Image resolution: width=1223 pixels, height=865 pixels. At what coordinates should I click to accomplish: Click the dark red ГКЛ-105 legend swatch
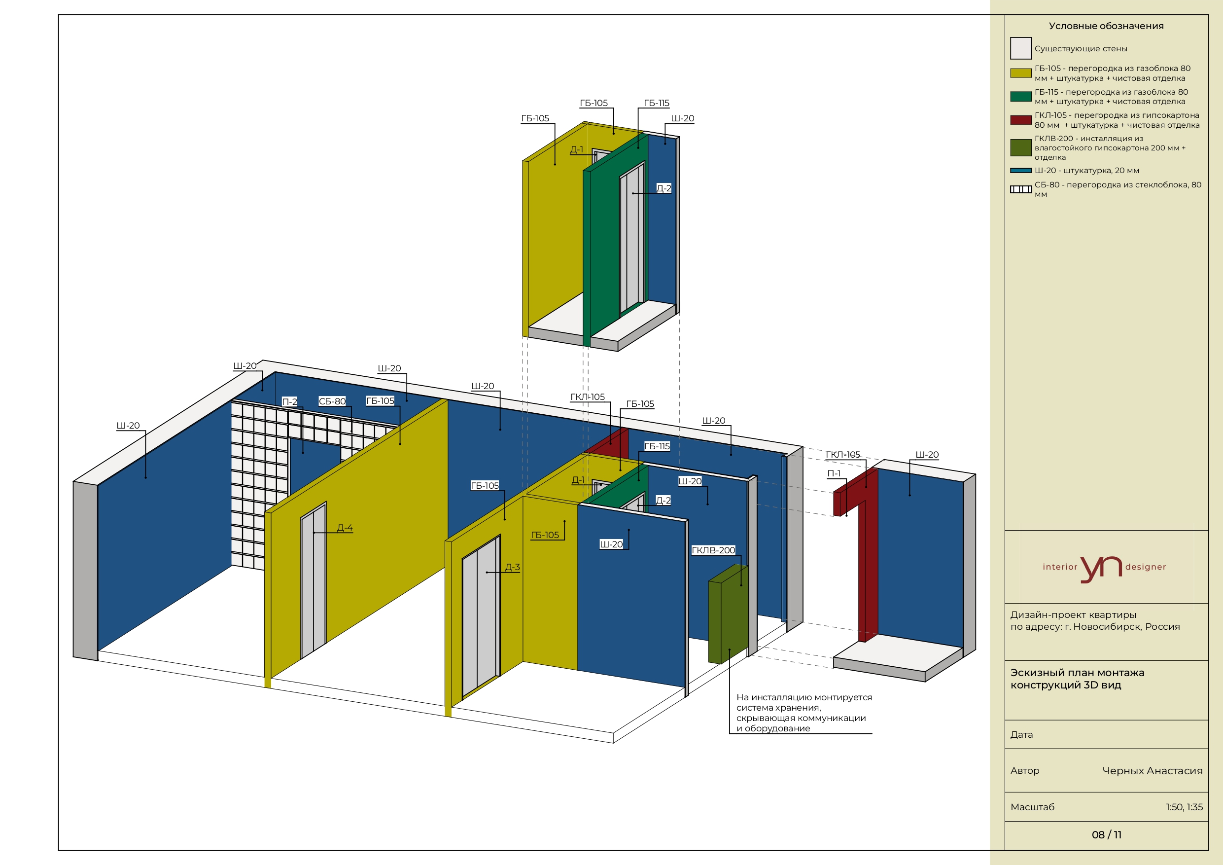point(1020,120)
